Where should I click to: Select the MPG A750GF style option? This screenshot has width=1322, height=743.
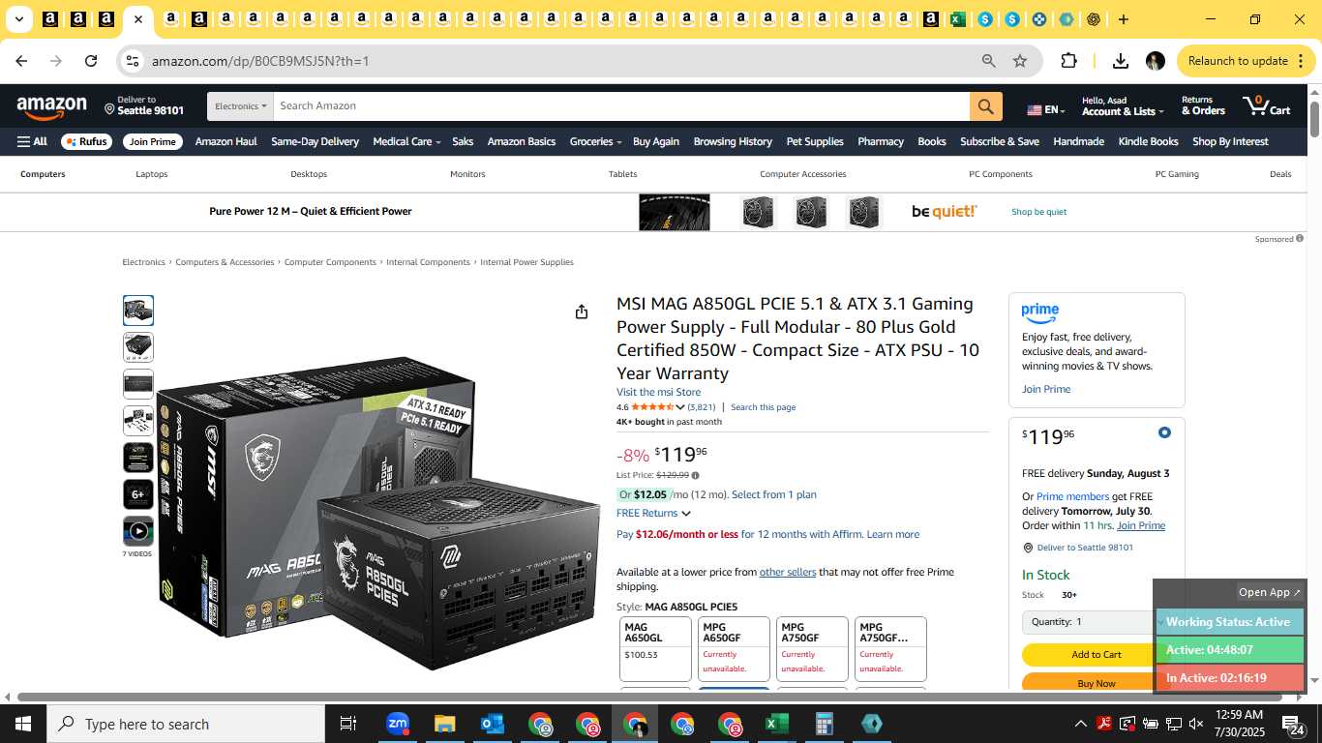(x=812, y=649)
